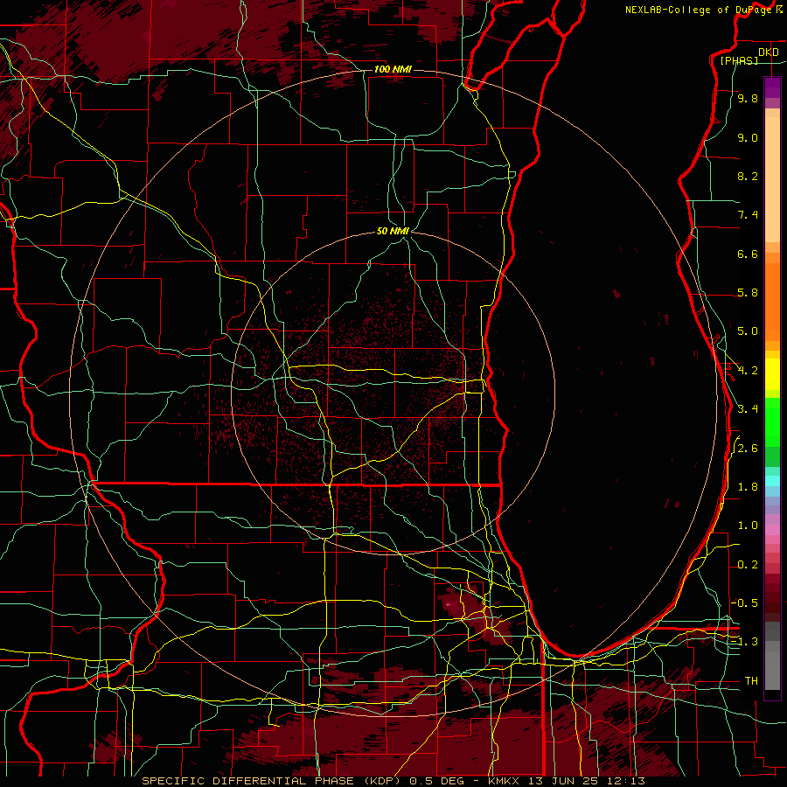787x787 pixels.
Task: Click the pink band of the color scale
Action: point(772,530)
